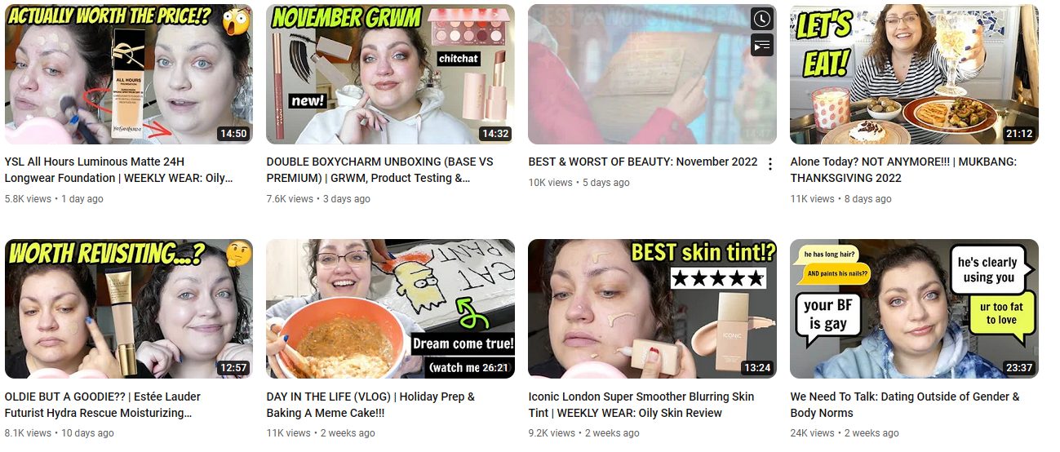Click the YSL All Hours Luminous Matte title
1060x452 pixels.
pos(119,170)
